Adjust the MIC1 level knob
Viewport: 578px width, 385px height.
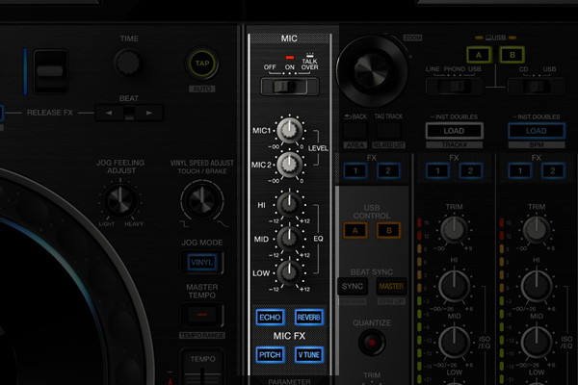290,131
